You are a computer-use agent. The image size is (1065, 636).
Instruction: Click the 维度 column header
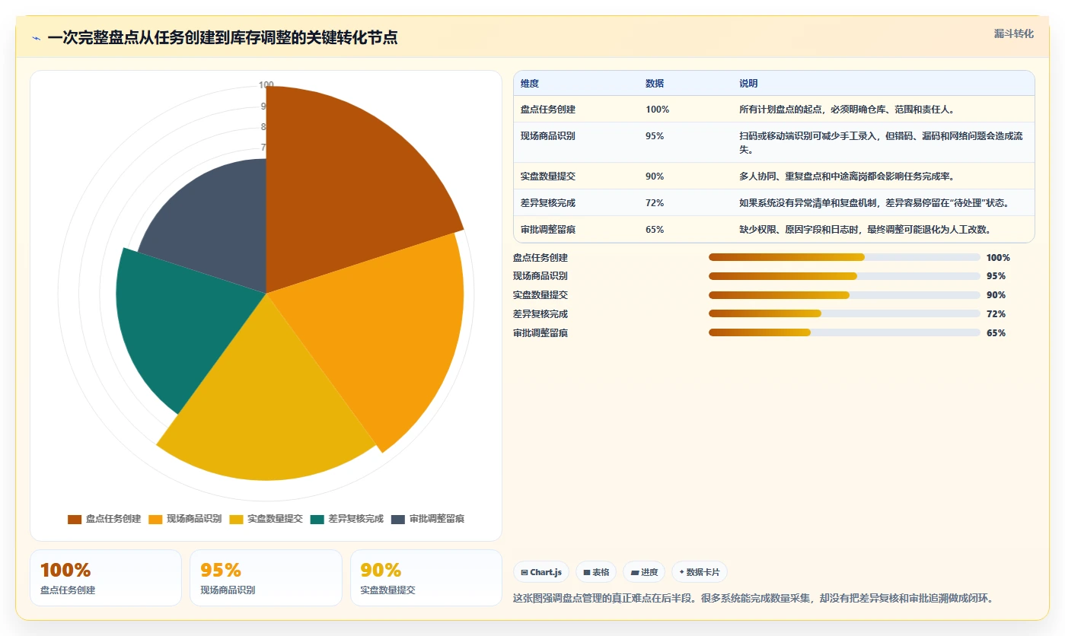(530, 84)
